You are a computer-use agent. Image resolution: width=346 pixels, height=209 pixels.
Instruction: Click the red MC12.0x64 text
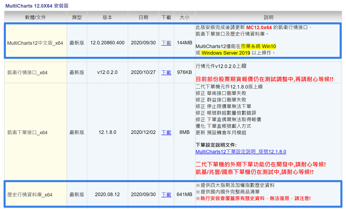[259, 27]
